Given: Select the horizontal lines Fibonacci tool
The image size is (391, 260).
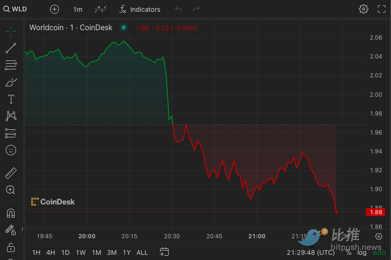Looking at the screenshot, I should [x=11, y=65].
